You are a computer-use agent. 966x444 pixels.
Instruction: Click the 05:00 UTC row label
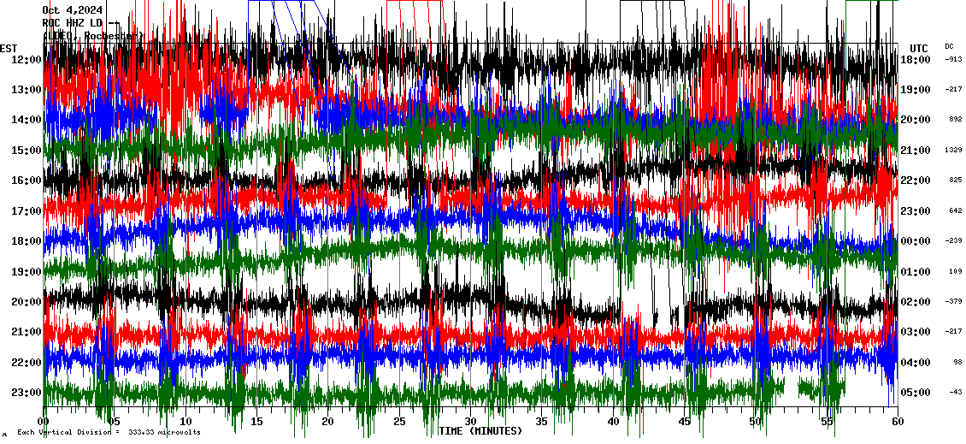coord(916,393)
